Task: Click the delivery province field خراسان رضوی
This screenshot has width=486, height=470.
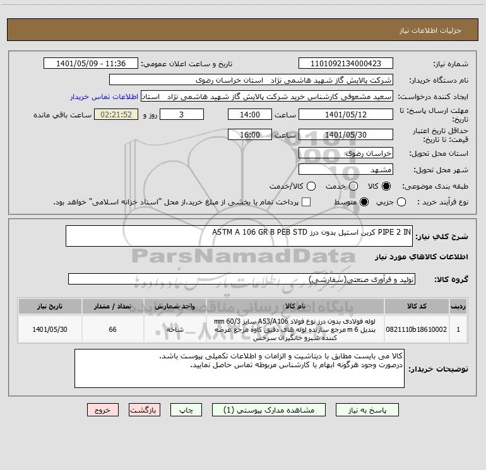Action: coord(346,153)
